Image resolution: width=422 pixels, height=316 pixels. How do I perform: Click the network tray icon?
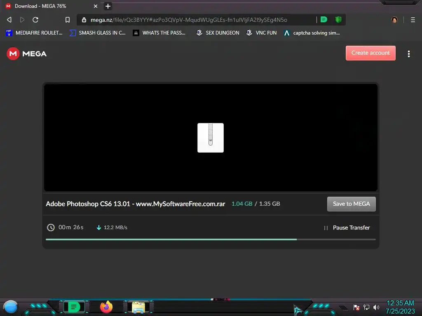click(x=366, y=307)
